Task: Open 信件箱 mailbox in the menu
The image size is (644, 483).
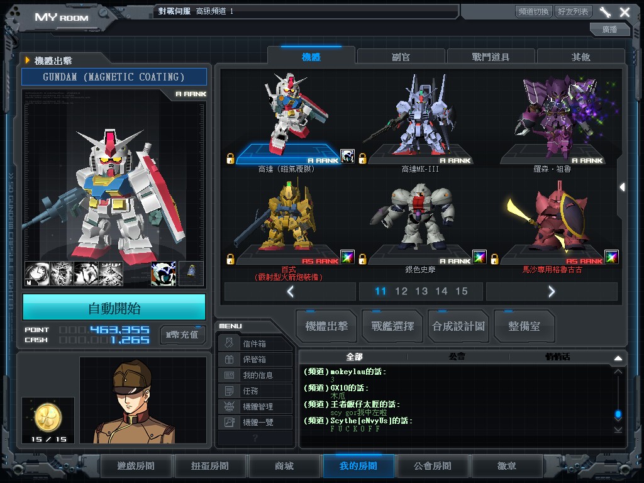Action: [x=255, y=344]
